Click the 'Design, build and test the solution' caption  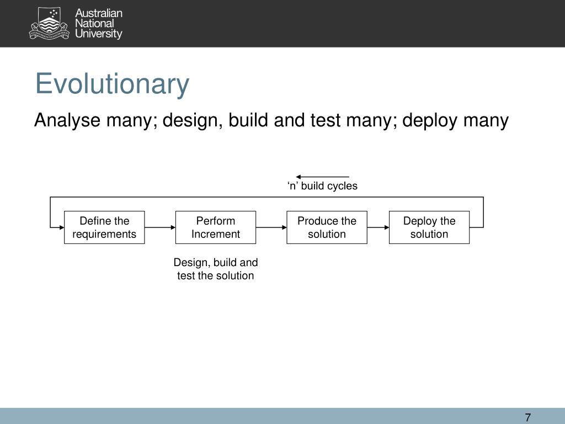click(x=216, y=269)
